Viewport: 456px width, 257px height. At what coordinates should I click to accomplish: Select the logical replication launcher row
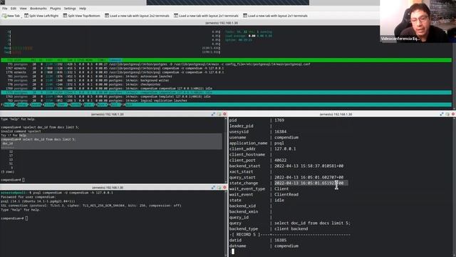(x=227, y=101)
